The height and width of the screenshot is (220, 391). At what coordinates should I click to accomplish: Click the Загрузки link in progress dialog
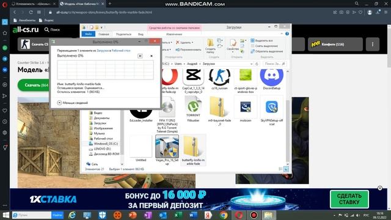click(103, 51)
